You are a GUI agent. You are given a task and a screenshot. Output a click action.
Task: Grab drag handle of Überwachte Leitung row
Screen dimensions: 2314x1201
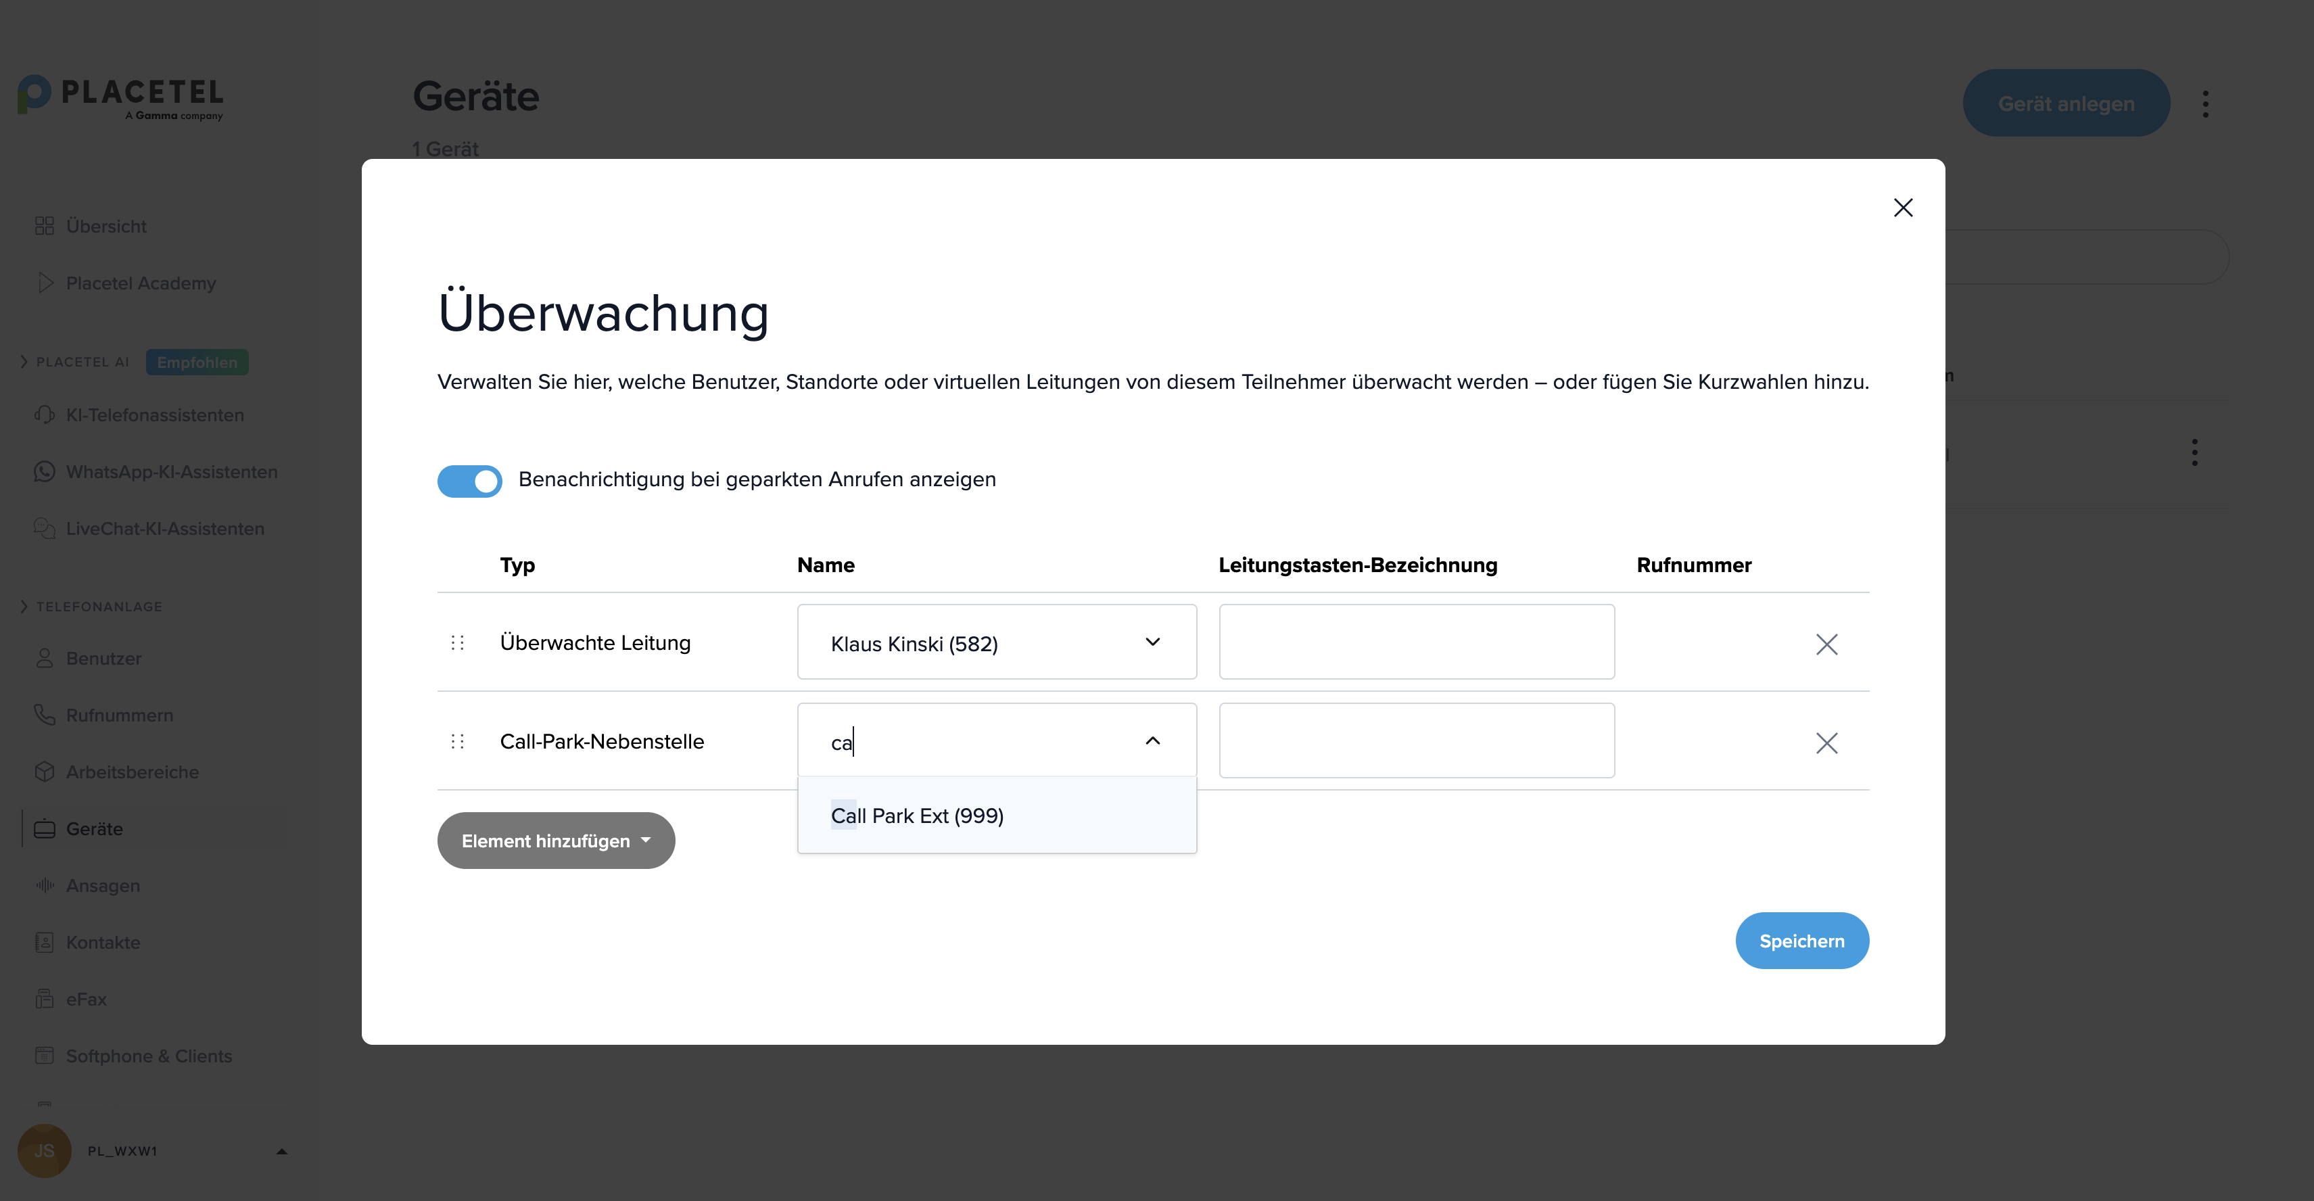tap(457, 643)
